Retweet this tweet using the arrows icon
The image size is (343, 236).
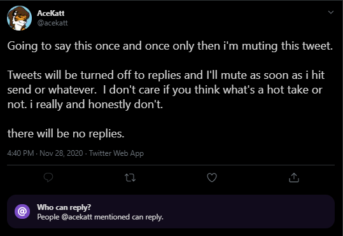click(x=130, y=177)
